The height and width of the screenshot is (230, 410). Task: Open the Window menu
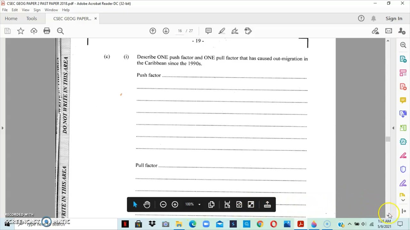click(51, 10)
